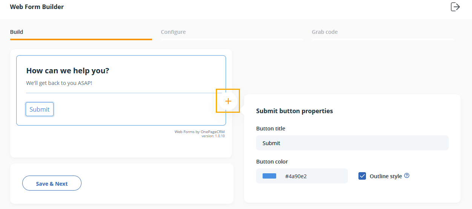This screenshot has height=209, width=472.
Task: Open the Outline style help question-mark icon
Action: [x=407, y=176]
